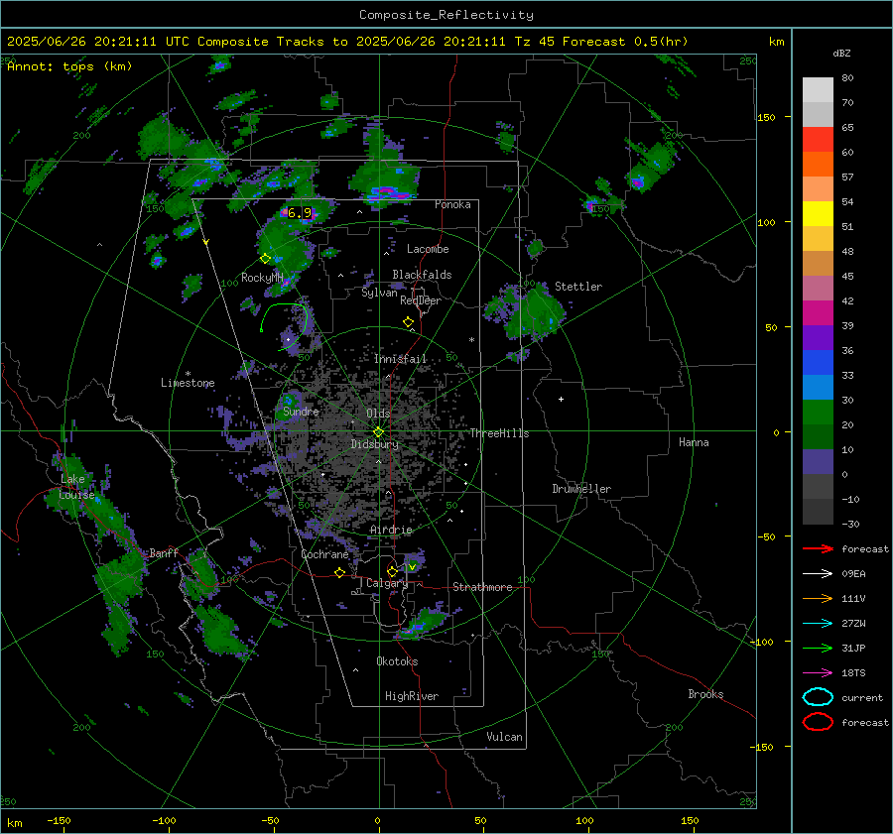Pick the magenta 18TS arrow icon
The height and width of the screenshot is (834, 893).
[x=818, y=673]
